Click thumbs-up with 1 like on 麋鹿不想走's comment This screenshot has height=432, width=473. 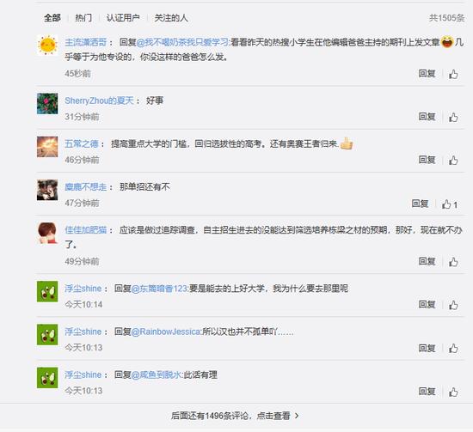point(450,204)
